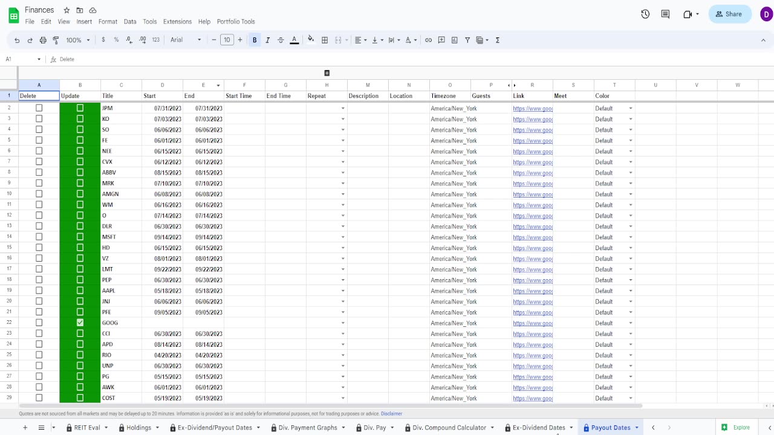Viewport: 774px width, 435px height.
Task: Select column D header
Action: tap(162, 85)
